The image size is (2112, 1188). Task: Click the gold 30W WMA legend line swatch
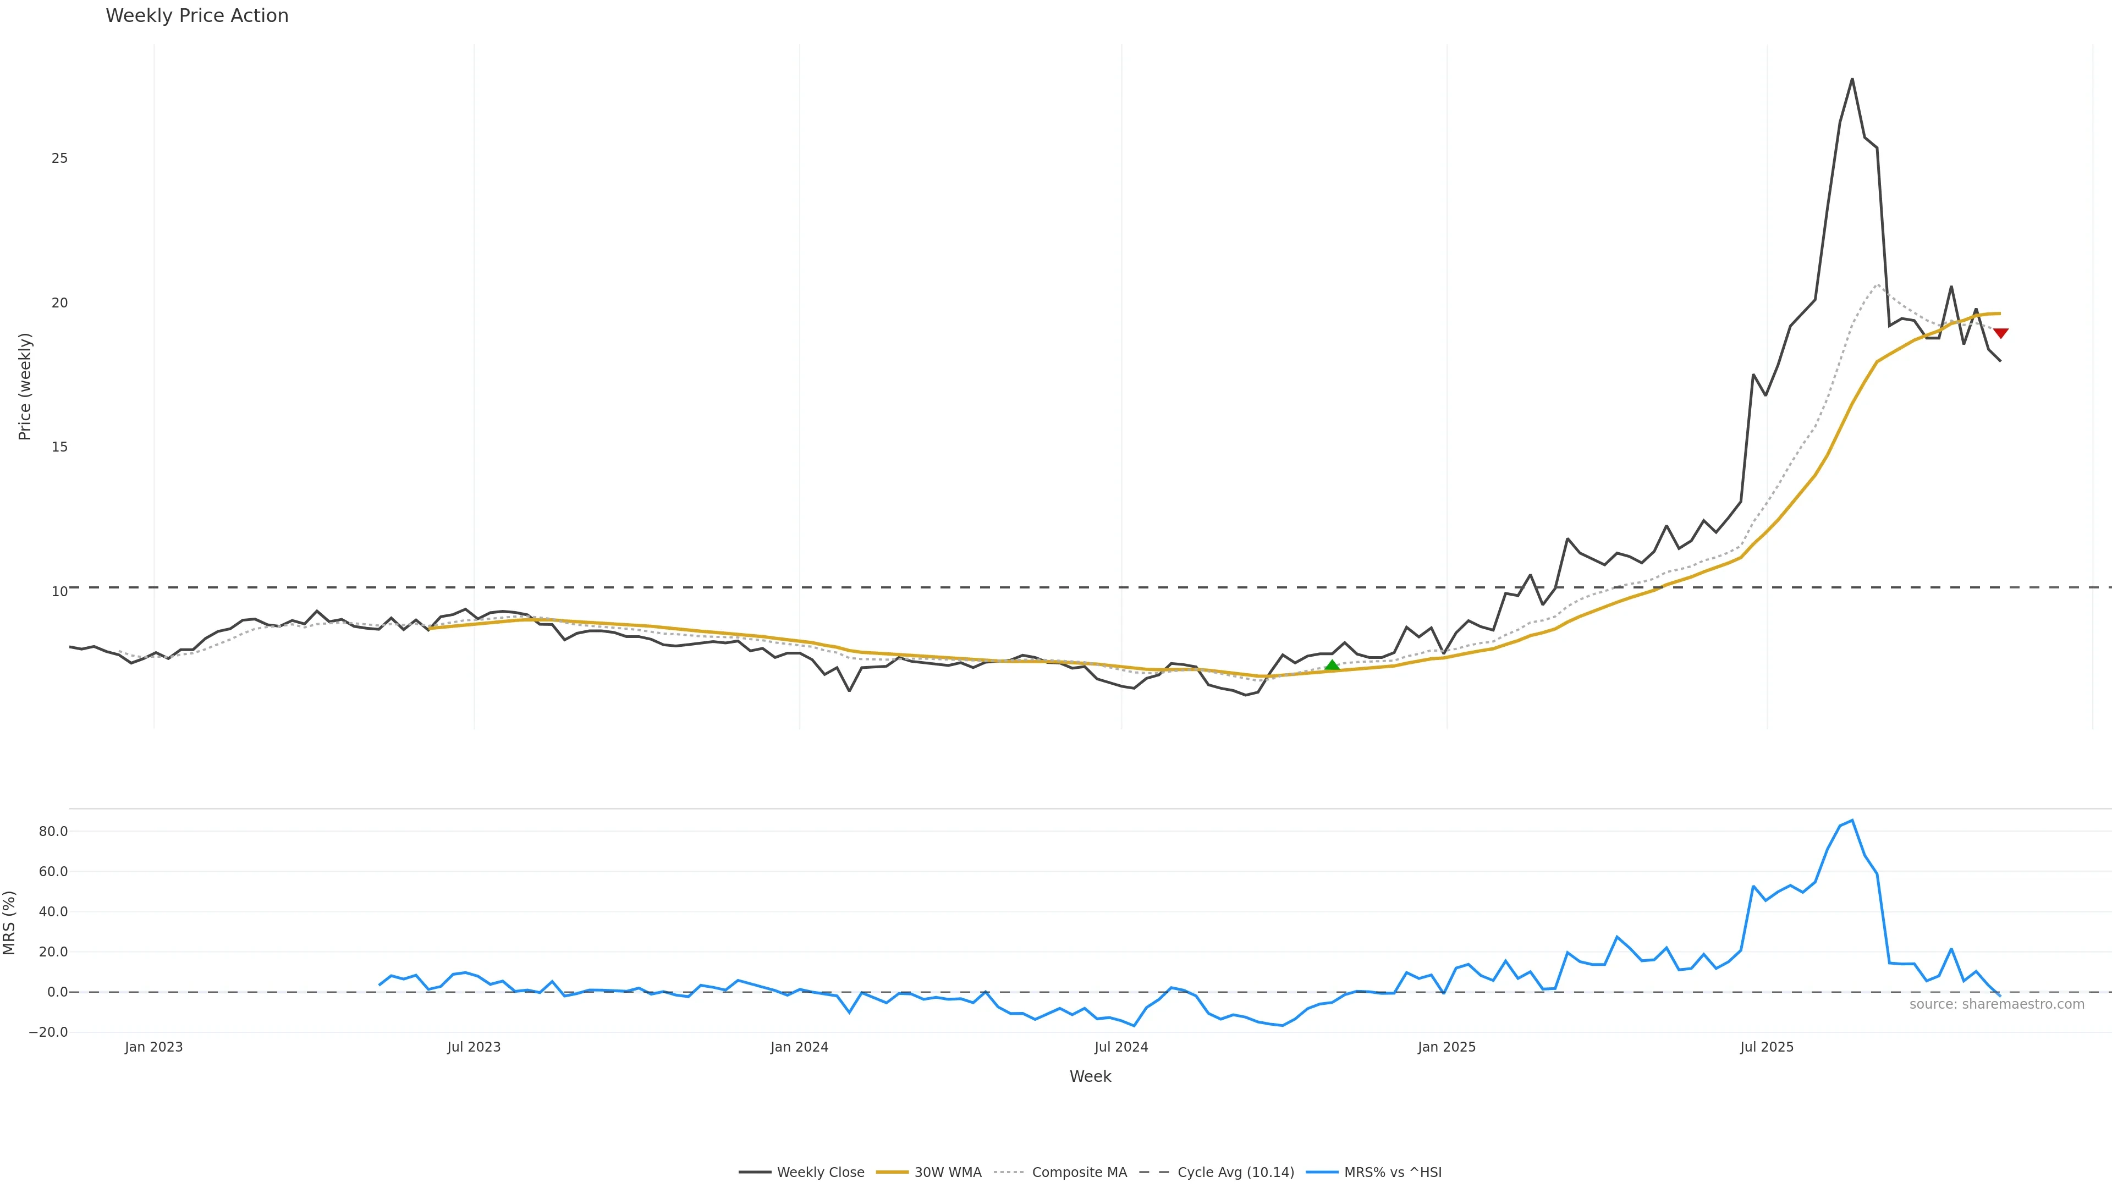click(x=892, y=1173)
